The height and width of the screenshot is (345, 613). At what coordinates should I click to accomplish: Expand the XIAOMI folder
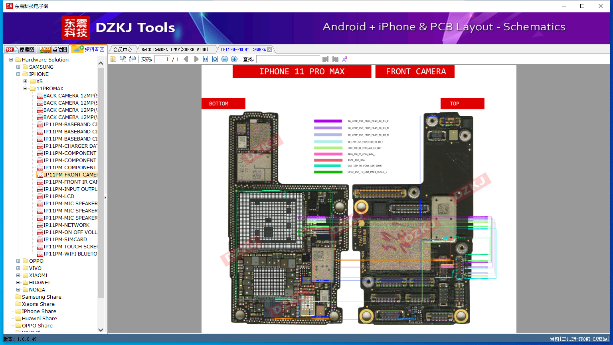[18, 276]
